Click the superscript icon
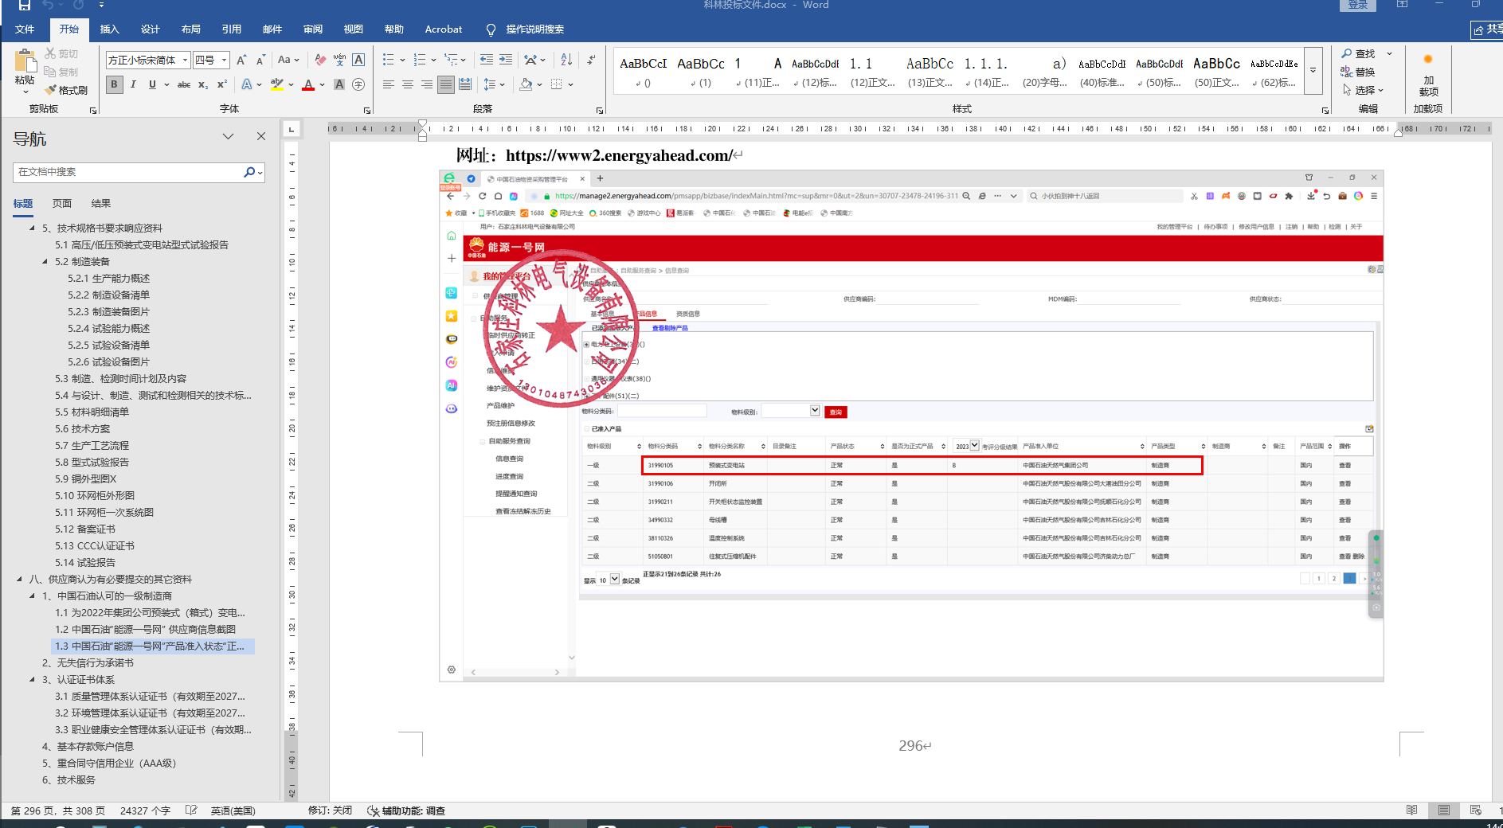This screenshot has width=1503, height=828. click(x=222, y=84)
